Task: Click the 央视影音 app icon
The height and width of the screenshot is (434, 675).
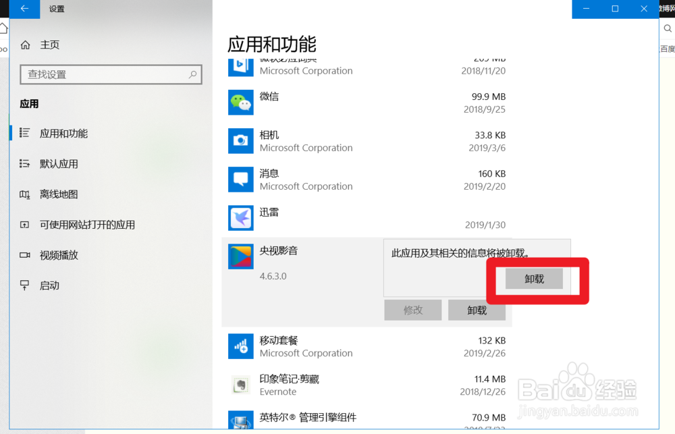Action: pyautogui.click(x=241, y=256)
